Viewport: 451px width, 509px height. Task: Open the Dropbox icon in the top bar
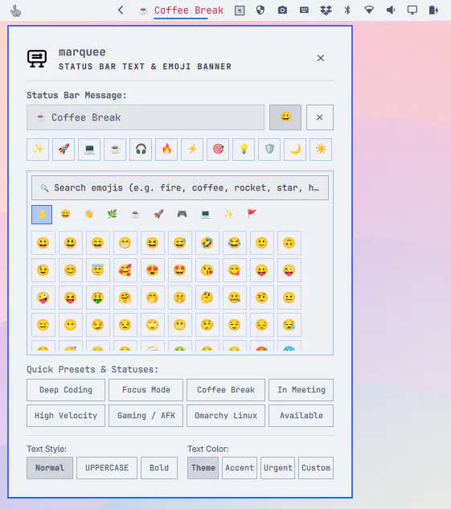(326, 10)
